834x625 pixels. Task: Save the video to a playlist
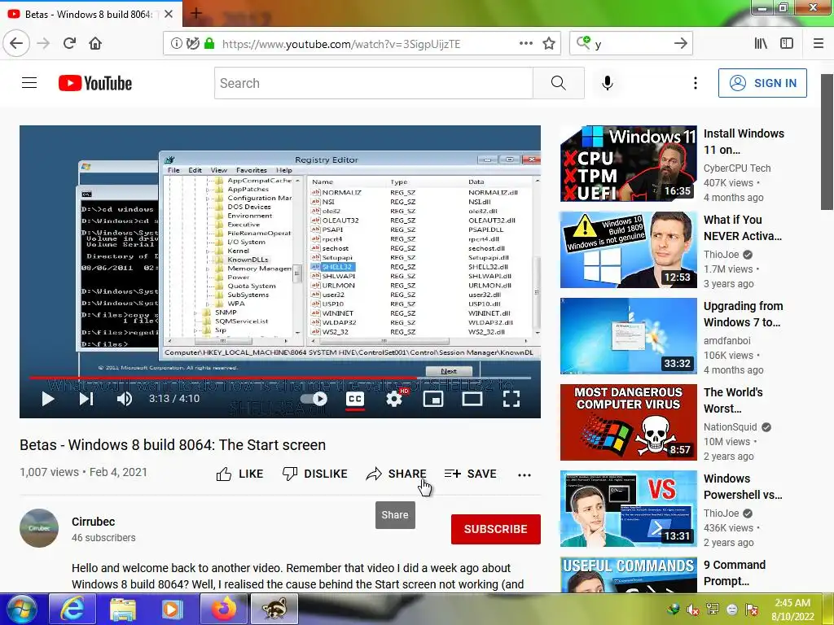pos(470,474)
